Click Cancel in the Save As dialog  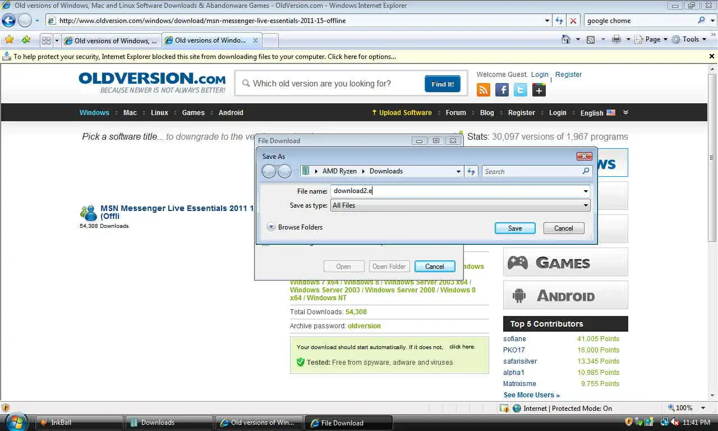pos(564,228)
